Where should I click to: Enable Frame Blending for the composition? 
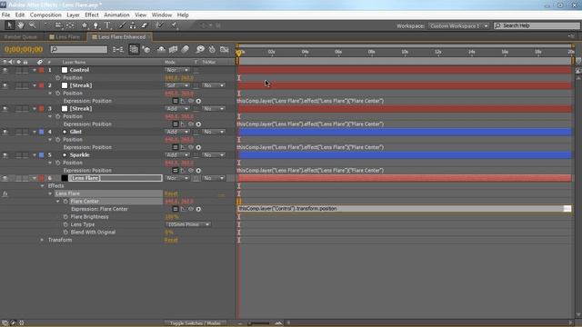click(x=174, y=49)
